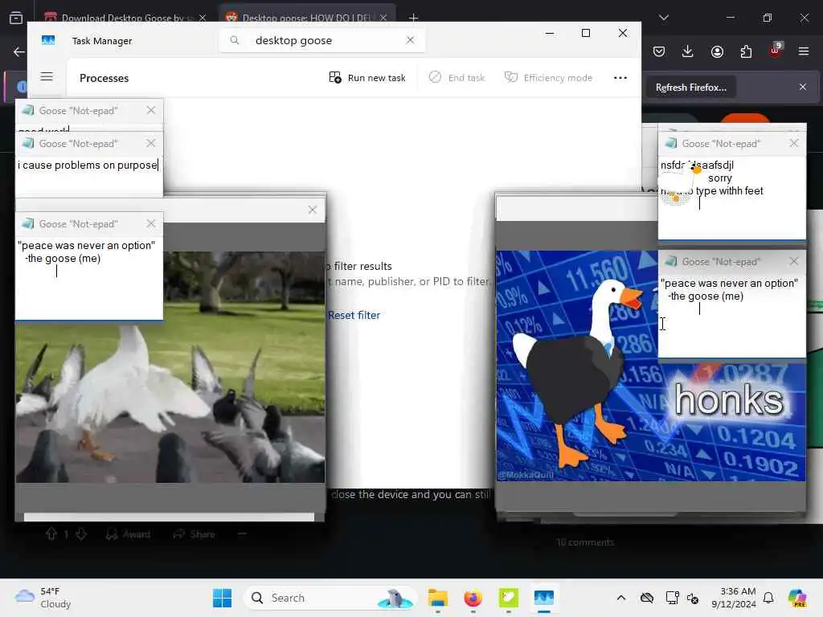
Task: Close the goose-and-pigeons meme window
Action: 313,210
